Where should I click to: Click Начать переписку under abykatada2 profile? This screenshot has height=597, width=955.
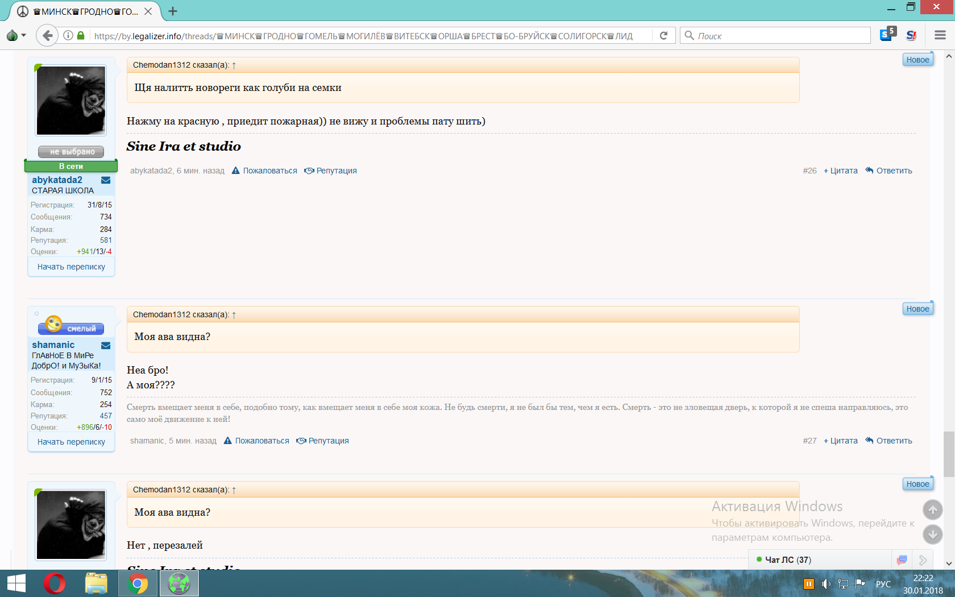(71, 267)
